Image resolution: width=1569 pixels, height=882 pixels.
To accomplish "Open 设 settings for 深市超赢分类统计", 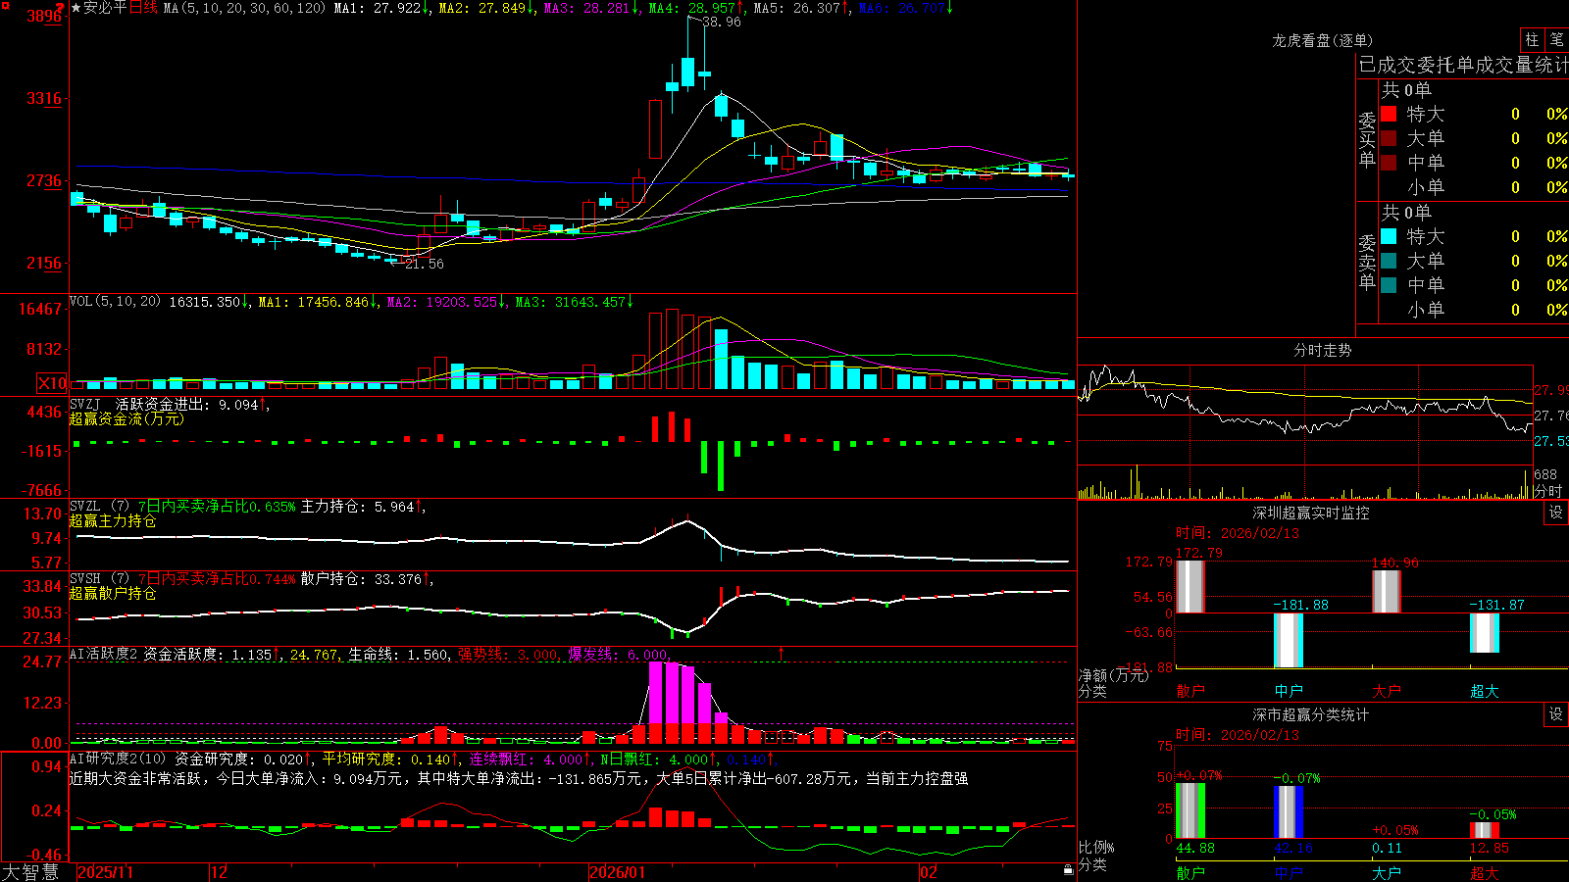I will 1556,714.
